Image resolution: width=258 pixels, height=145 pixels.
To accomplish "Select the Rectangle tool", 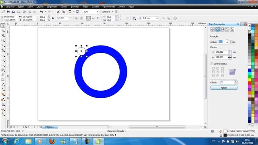I will [3, 55].
